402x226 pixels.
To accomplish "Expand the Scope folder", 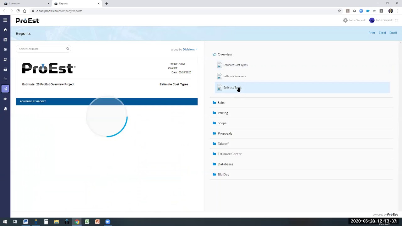I will [x=220, y=123].
